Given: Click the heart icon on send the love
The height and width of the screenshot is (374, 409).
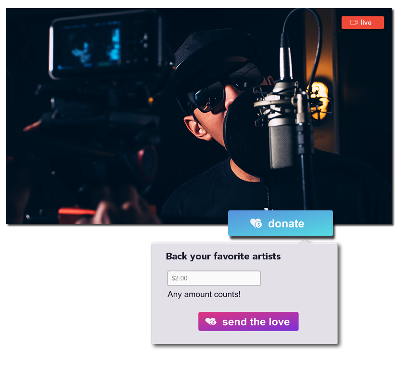Looking at the screenshot, I should (x=211, y=321).
